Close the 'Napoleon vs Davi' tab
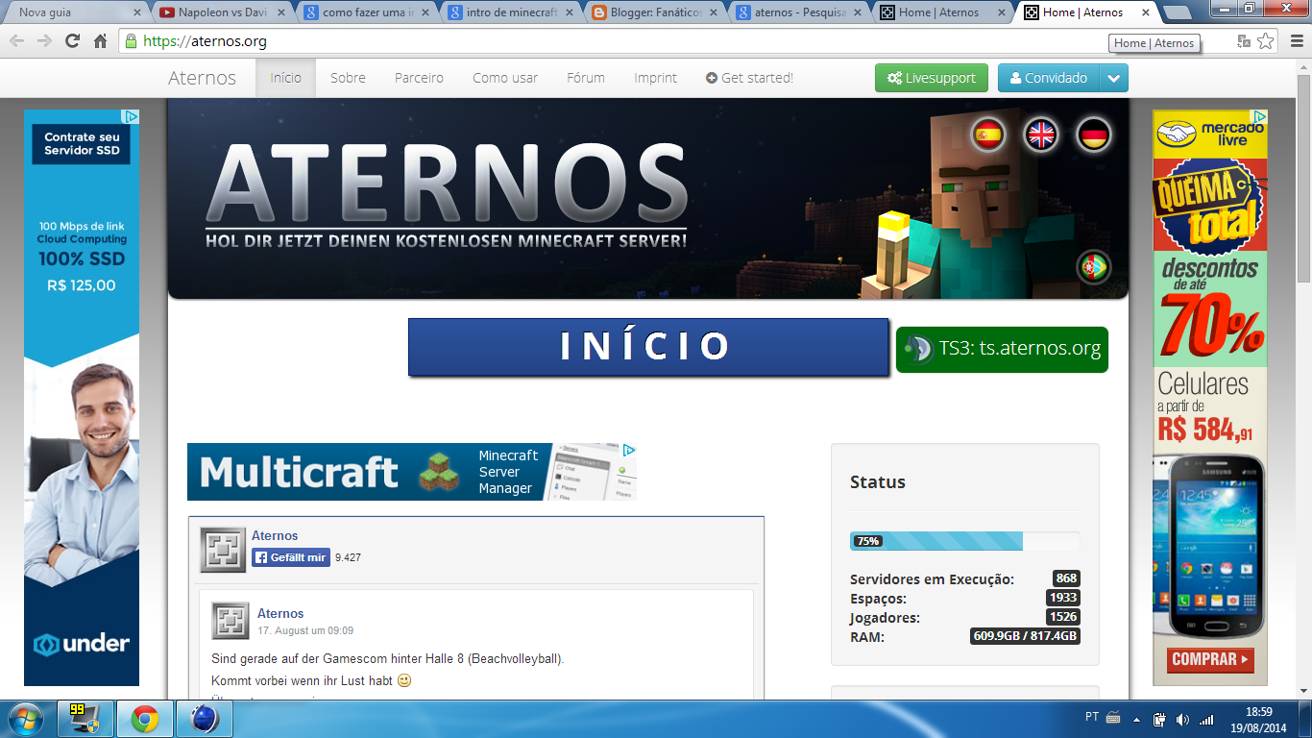Screen dimensions: 1312x738 point(281,12)
